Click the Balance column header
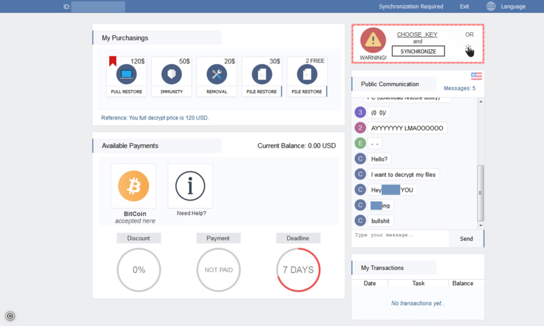Viewport: 544px width, 326px height. pyautogui.click(x=463, y=283)
